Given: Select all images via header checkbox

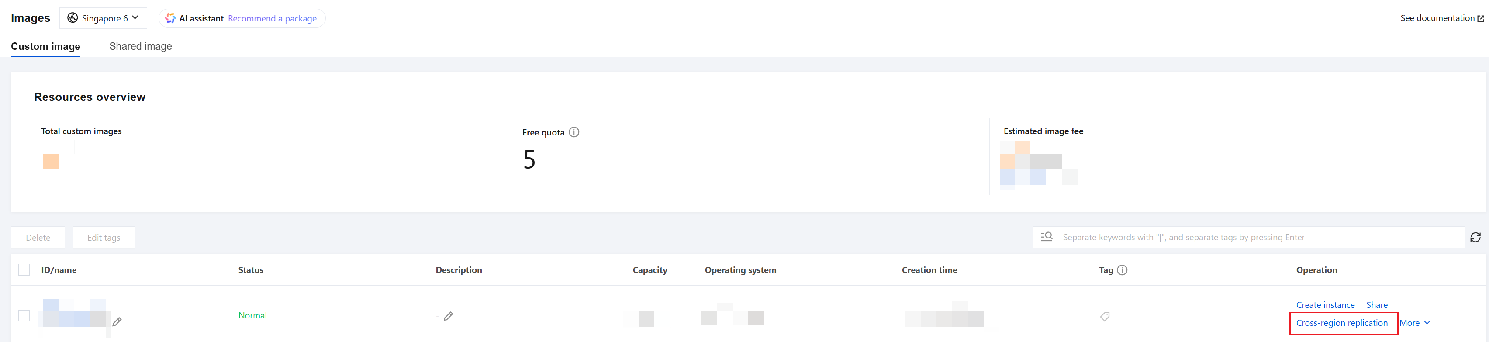Looking at the screenshot, I should pos(24,270).
